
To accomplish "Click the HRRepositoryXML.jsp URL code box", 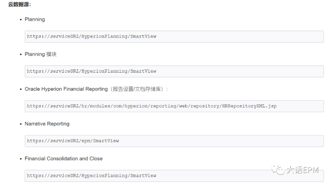I will point(174,106).
